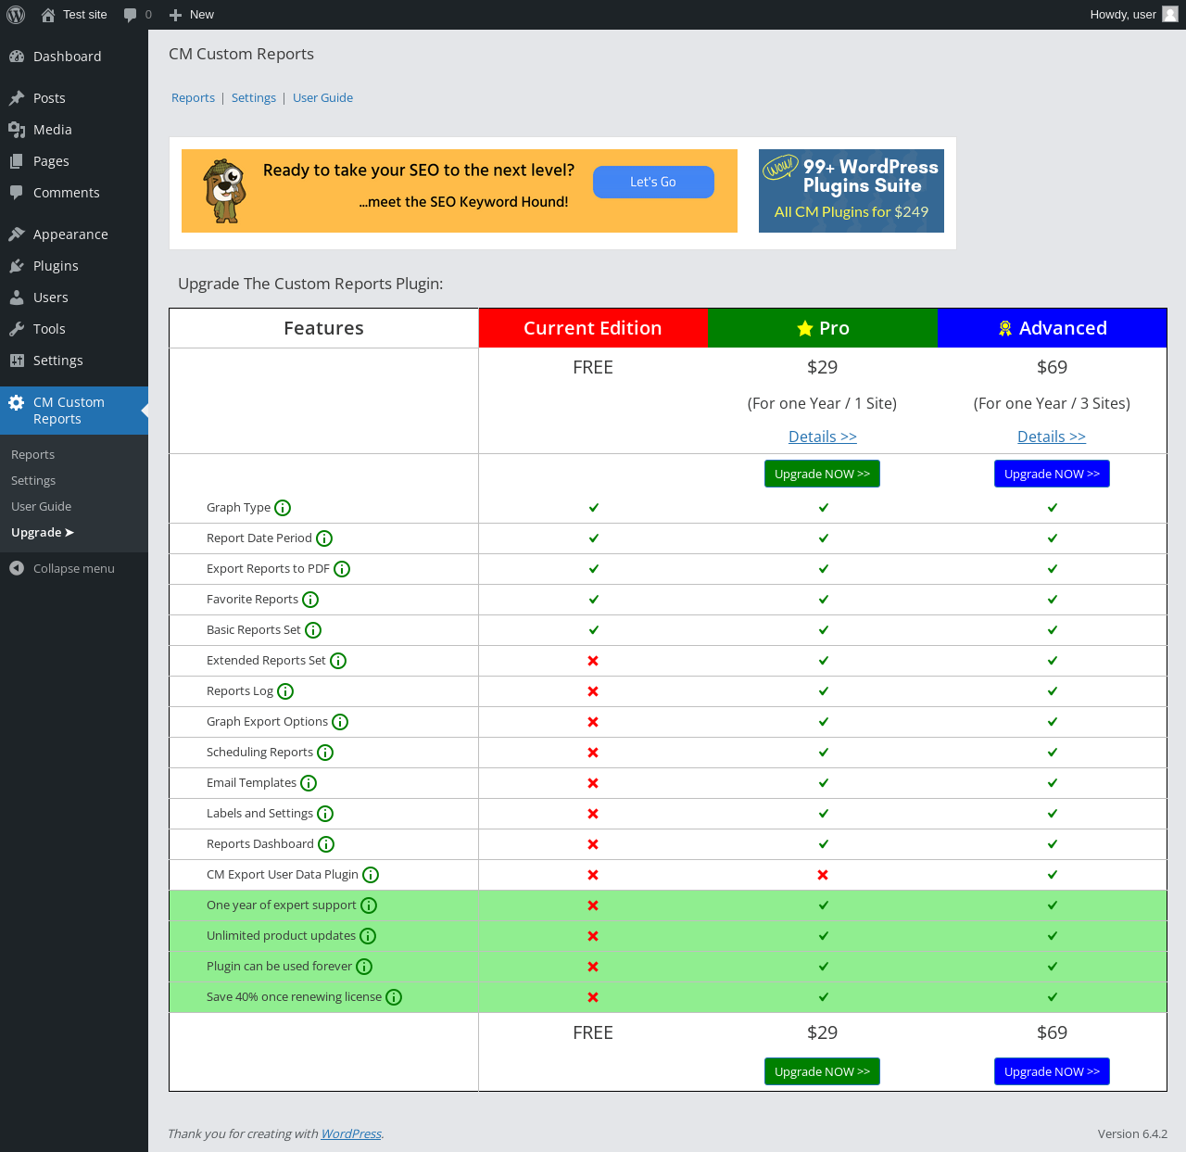
Task: Click the Details link under the Advanced plan
Action: tap(1052, 437)
